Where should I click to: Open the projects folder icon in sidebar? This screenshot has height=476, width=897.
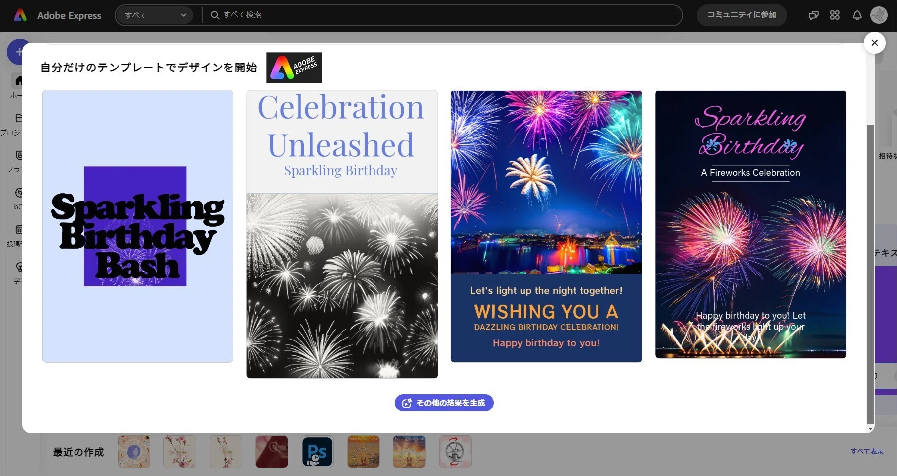(x=19, y=118)
